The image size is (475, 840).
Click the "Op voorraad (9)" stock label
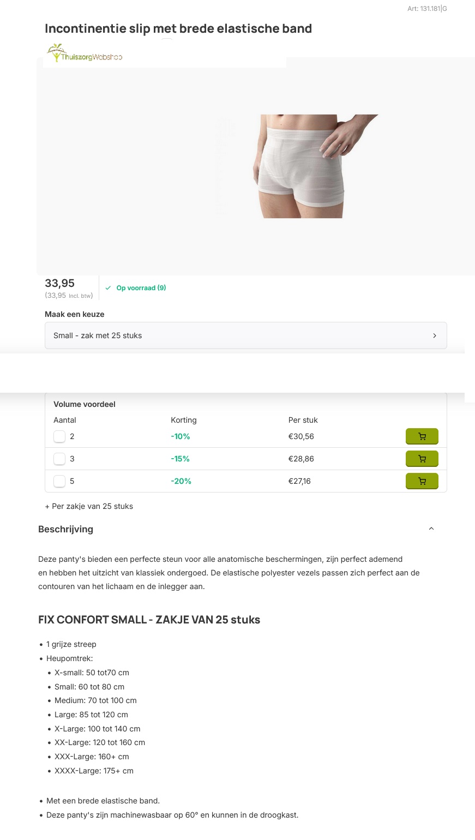click(x=141, y=288)
